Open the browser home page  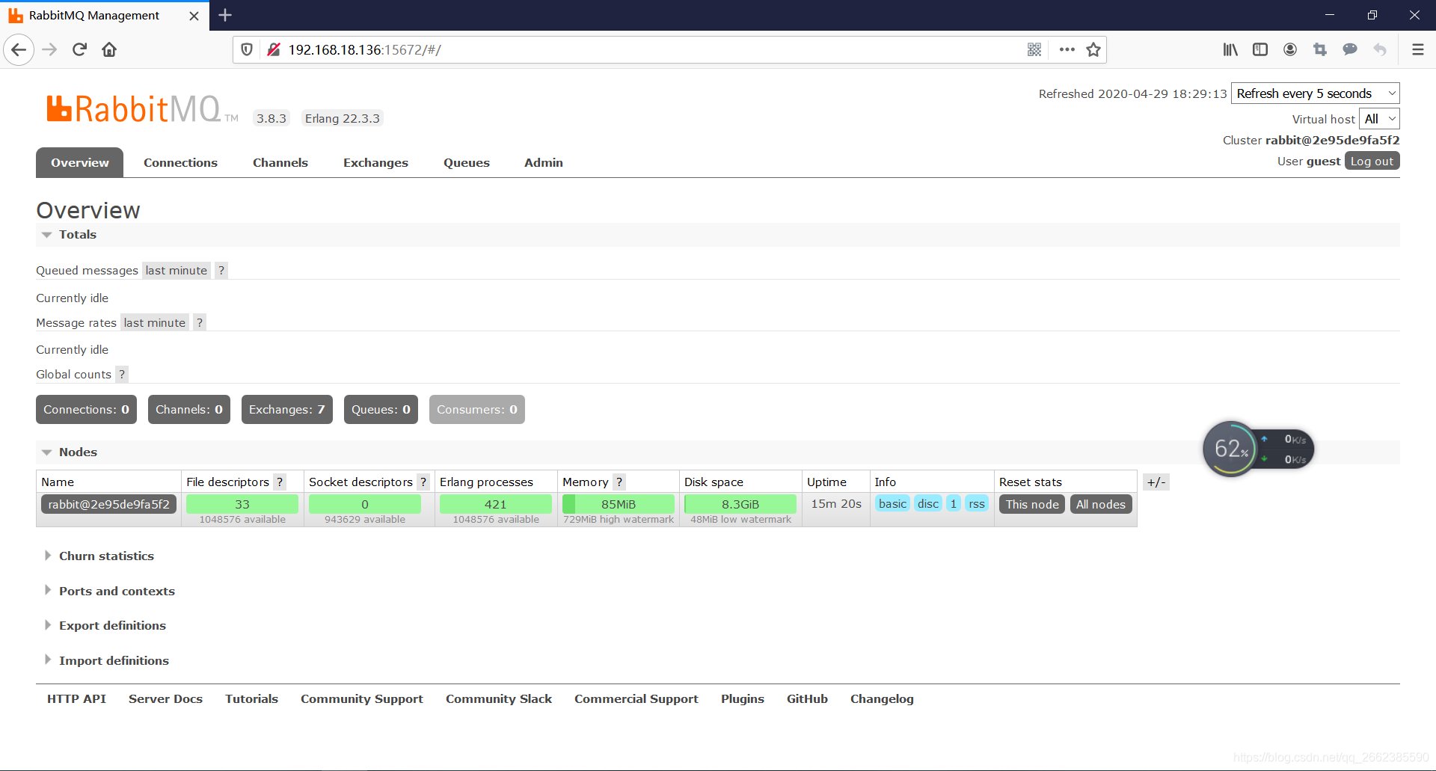(109, 50)
